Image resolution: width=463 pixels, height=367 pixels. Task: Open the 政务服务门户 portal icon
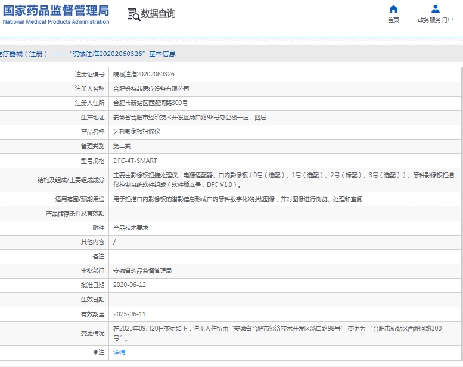435,9
